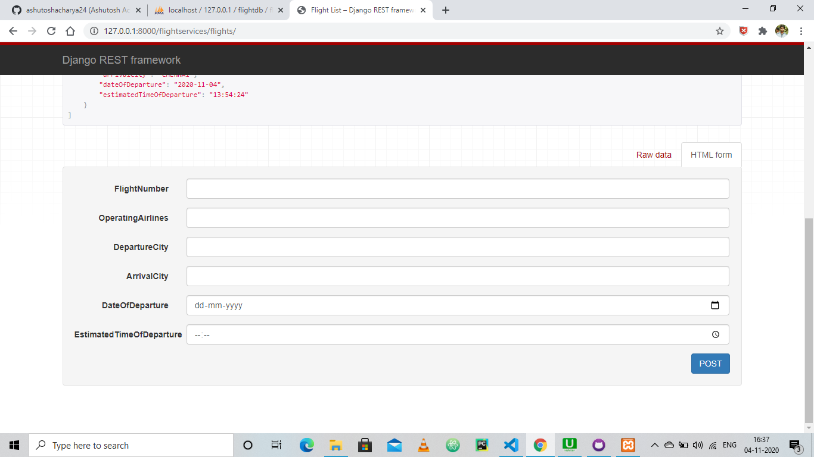Open the Mail app from taskbar

[x=394, y=445]
